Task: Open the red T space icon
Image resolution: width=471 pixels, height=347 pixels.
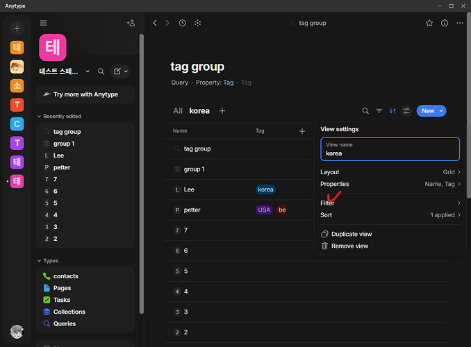Action: [17, 105]
